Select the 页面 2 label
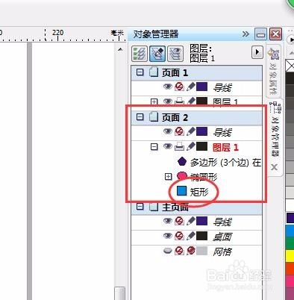Screen dimensions: 294x300 click(175, 117)
